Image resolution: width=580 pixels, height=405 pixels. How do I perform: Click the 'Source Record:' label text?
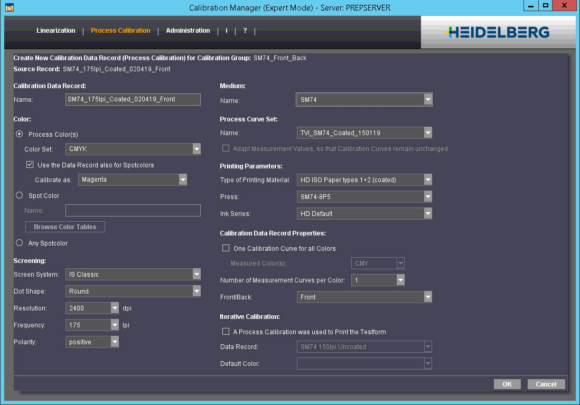pos(36,69)
